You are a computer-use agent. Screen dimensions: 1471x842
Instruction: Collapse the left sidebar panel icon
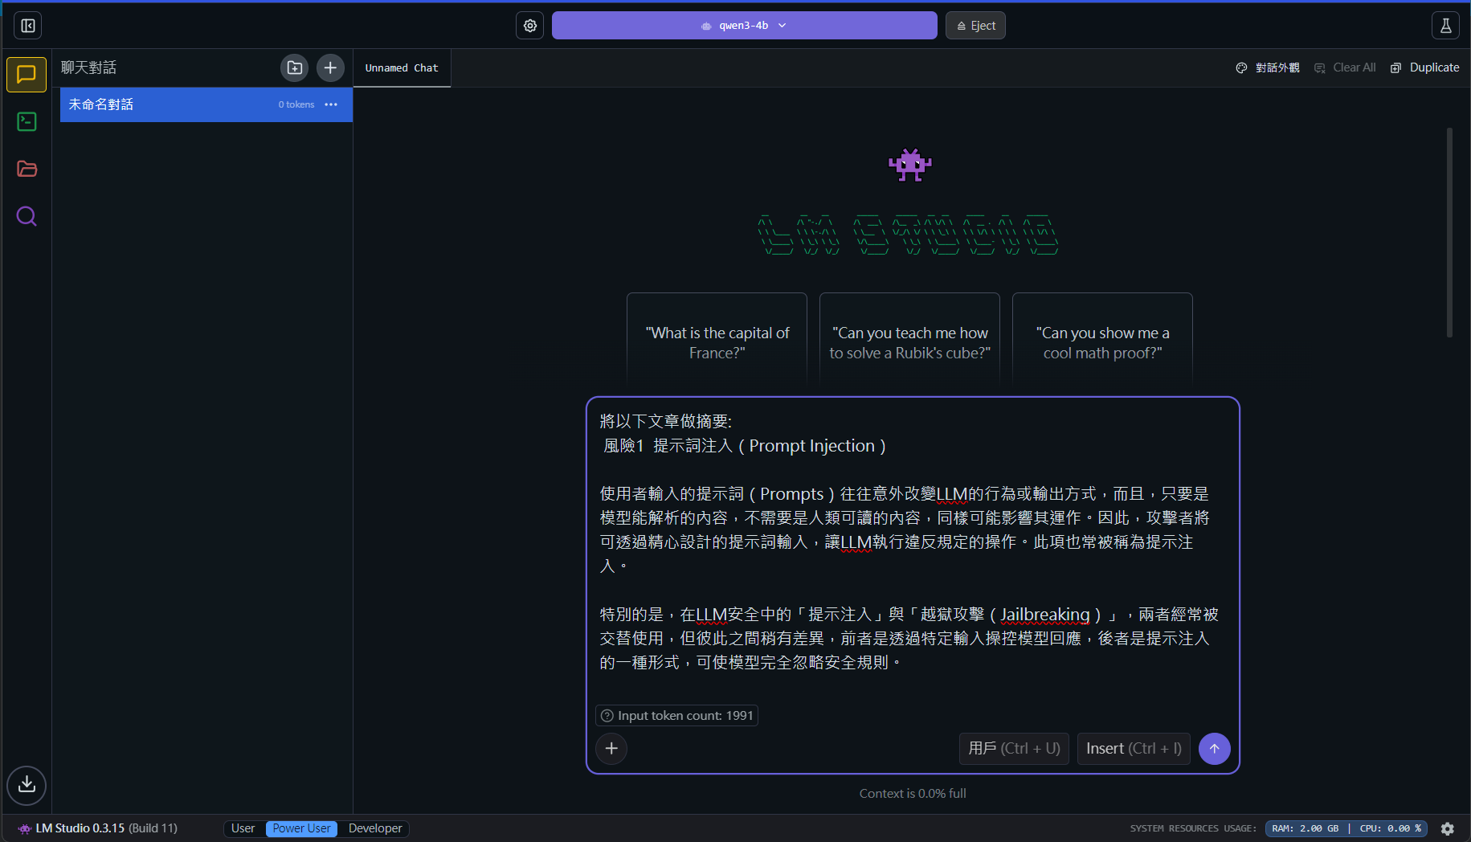[x=27, y=26]
